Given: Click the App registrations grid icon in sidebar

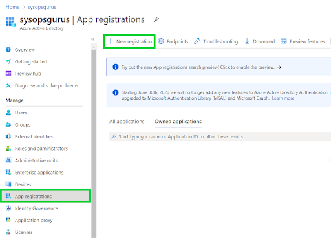Looking at the screenshot, I should [8, 196].
